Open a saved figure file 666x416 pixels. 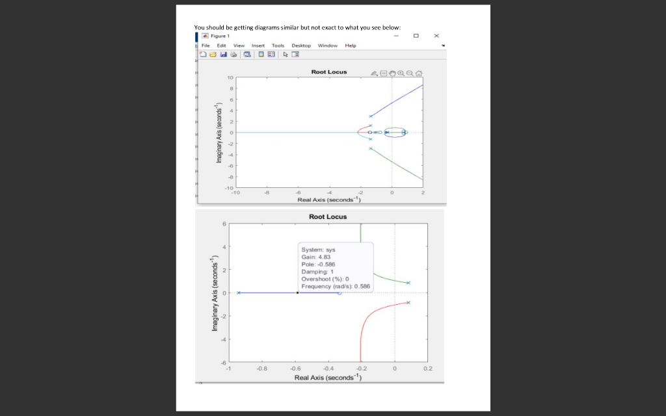tap(213, 54)
